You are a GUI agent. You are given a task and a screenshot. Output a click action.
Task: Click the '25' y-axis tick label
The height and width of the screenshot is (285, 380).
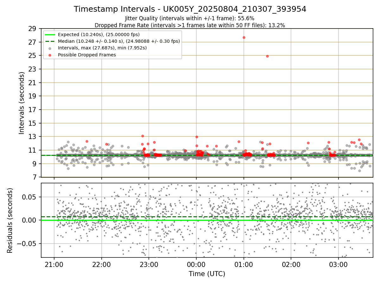(32, 56)
